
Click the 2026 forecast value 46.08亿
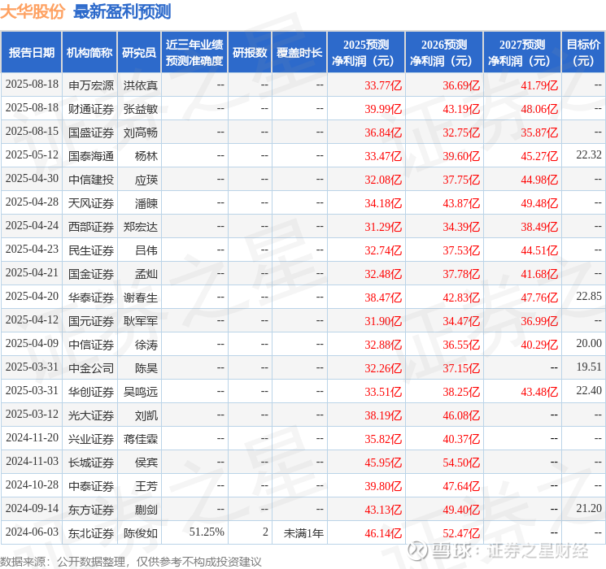461,415
